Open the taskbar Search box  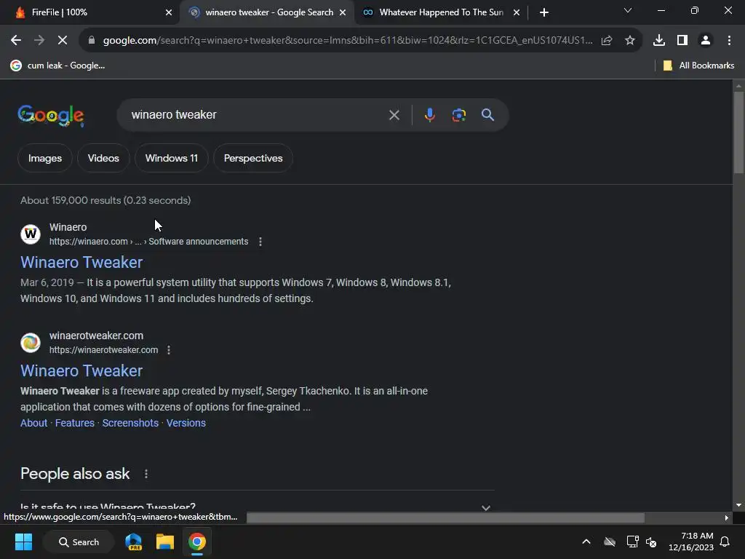(79, 542)
